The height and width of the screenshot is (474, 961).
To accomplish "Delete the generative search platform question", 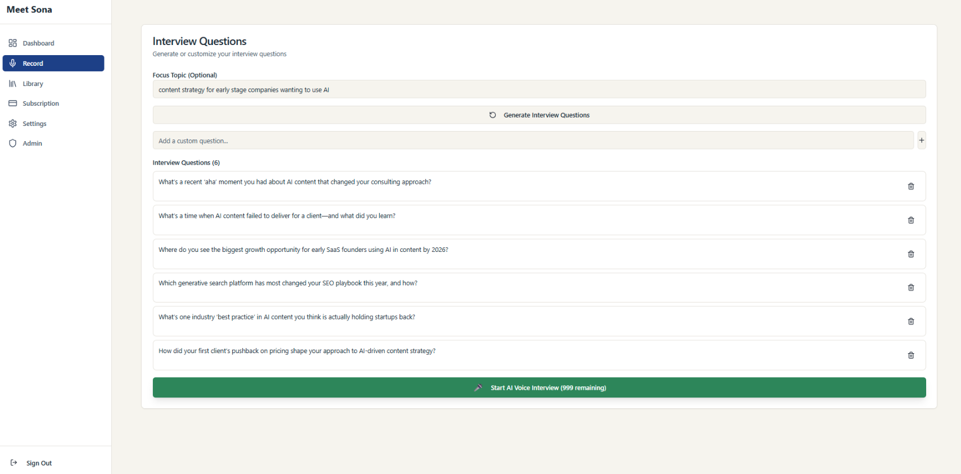I will click(911, 287).
